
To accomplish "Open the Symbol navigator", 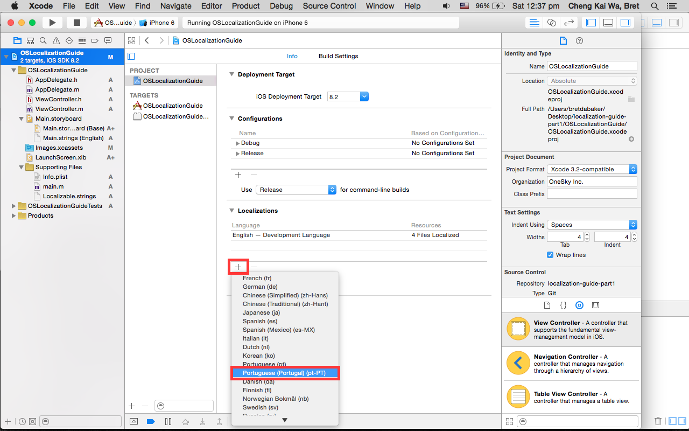I will 30,41.
